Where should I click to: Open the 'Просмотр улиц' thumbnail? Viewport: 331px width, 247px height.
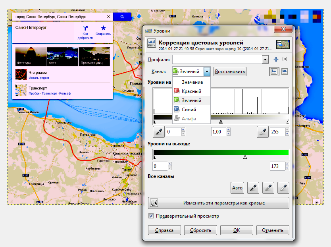tap(94, 57)
